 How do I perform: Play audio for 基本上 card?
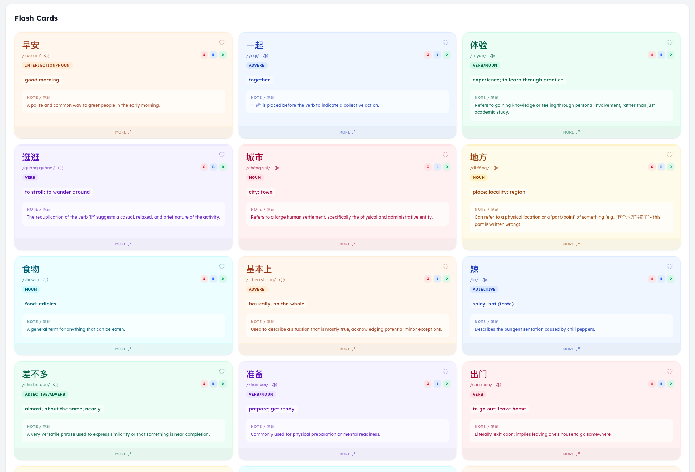click(282, 280)
